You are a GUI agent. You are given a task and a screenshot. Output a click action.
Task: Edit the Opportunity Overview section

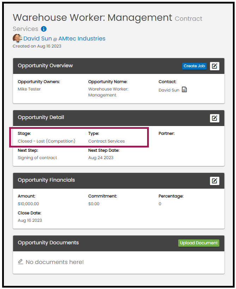(x=214, y=66)
